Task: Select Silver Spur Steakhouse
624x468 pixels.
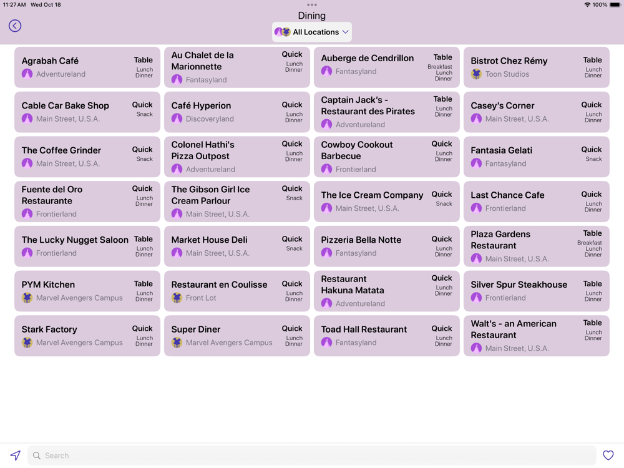Action: (x=537, y=291)
